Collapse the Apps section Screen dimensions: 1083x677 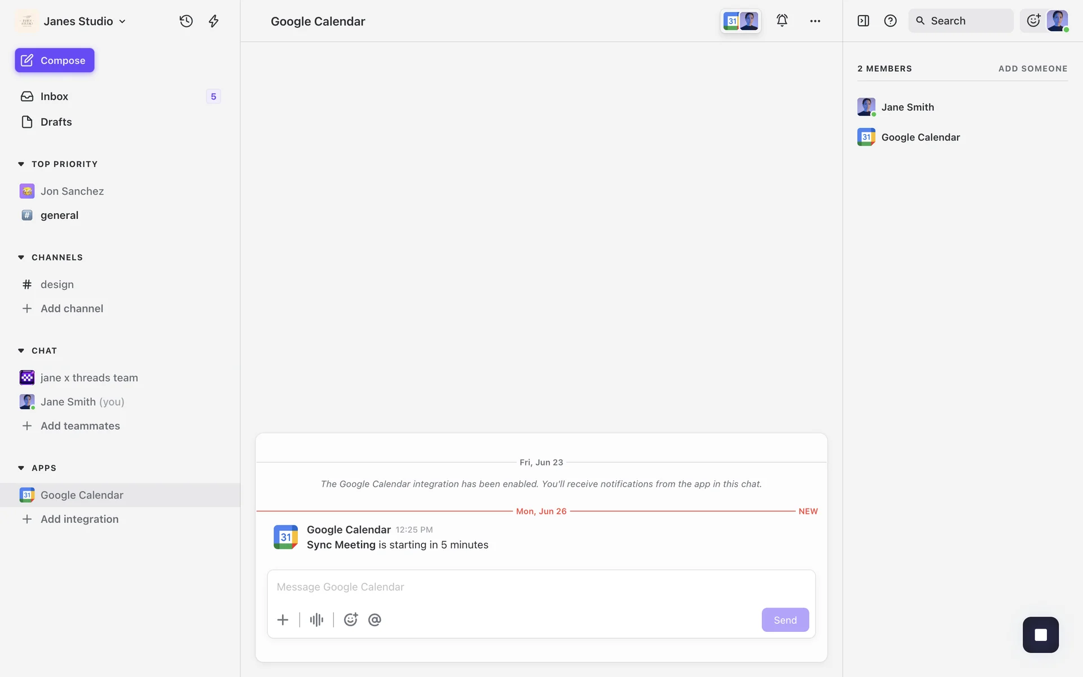(x=21, y=468)
